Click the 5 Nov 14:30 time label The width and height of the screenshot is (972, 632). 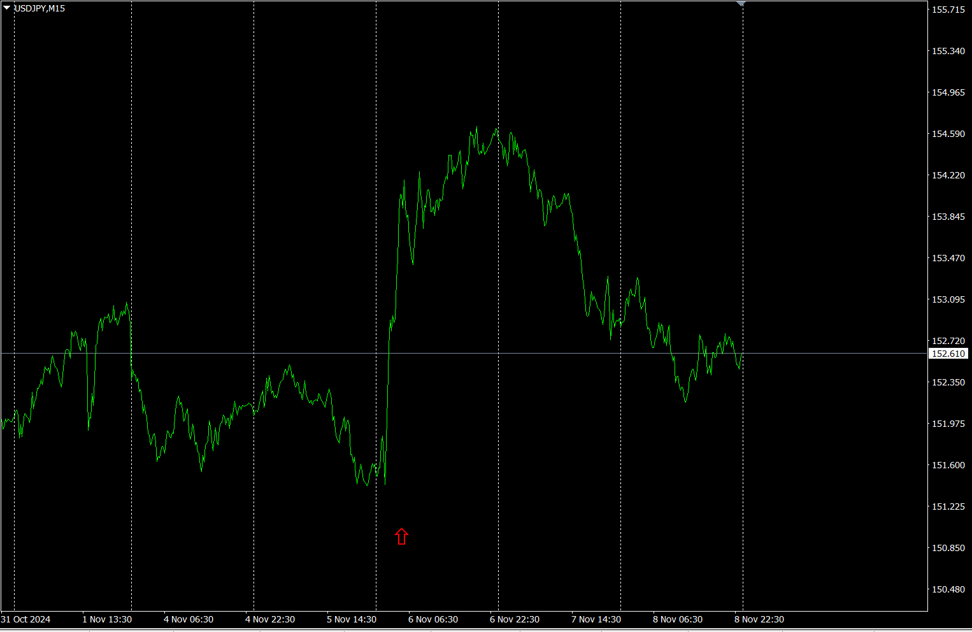(x=352, y=619)
